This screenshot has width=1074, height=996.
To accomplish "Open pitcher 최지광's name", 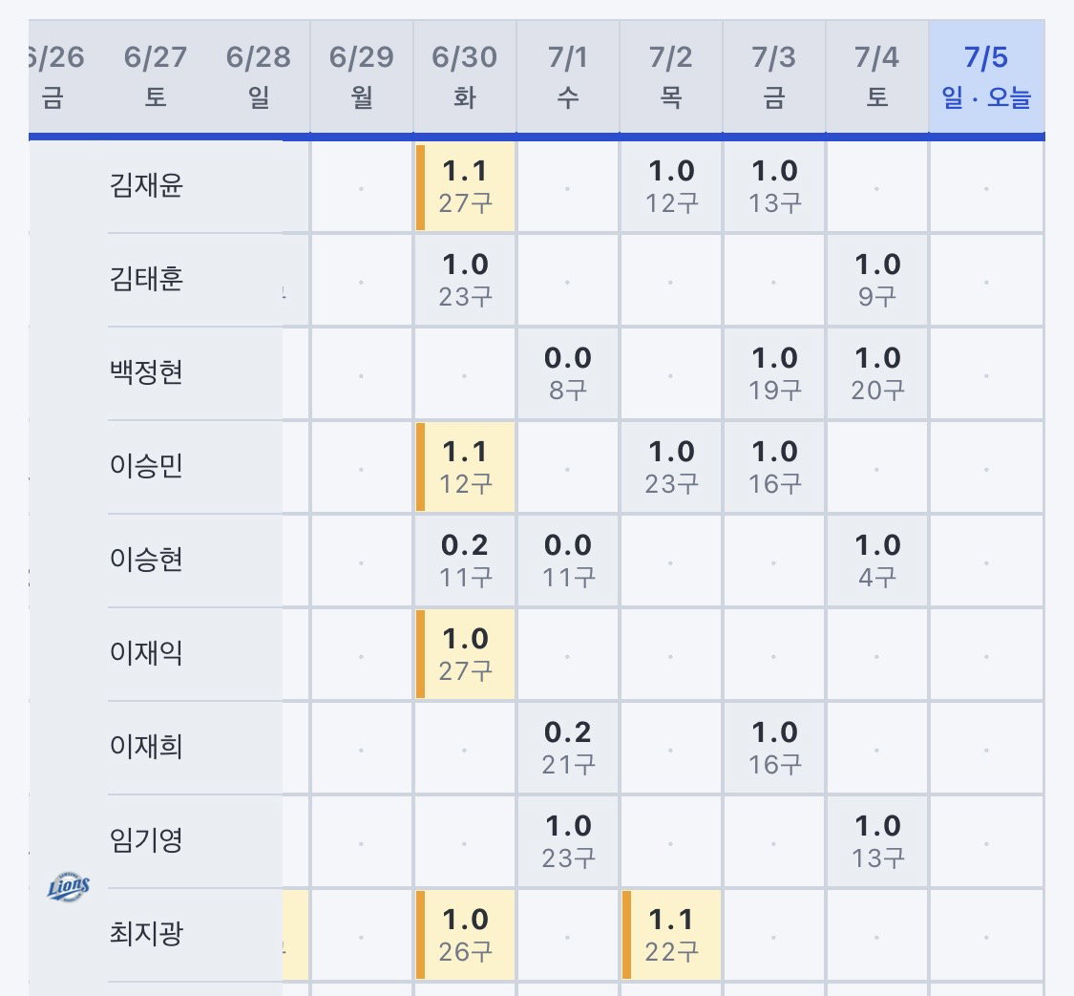I will coord(147,933).
